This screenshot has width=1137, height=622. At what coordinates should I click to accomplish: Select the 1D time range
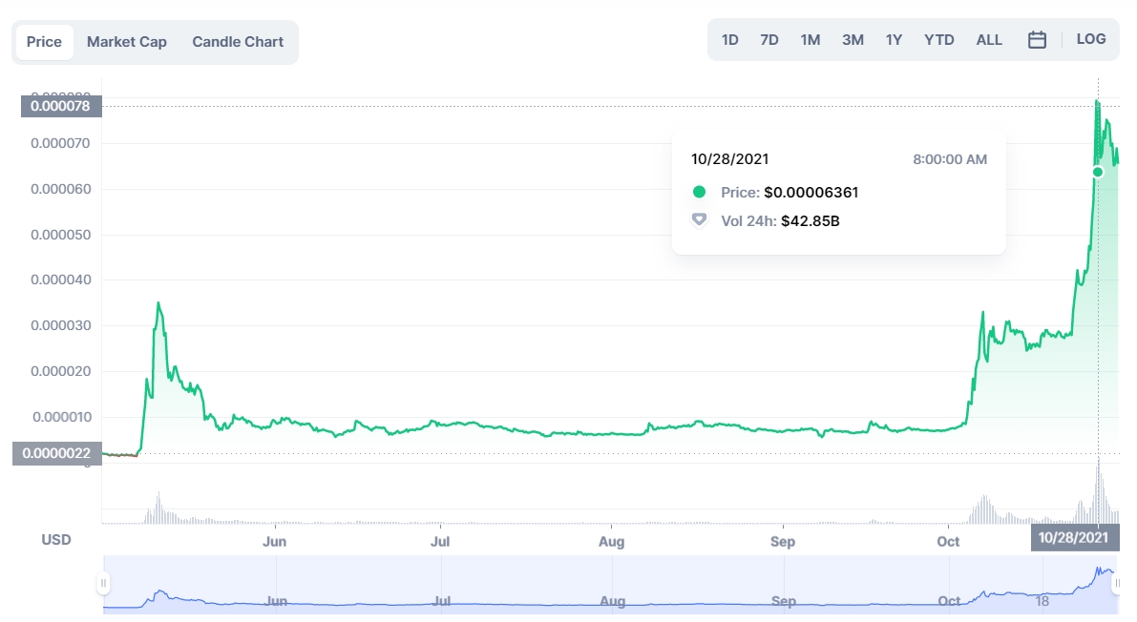730,40
